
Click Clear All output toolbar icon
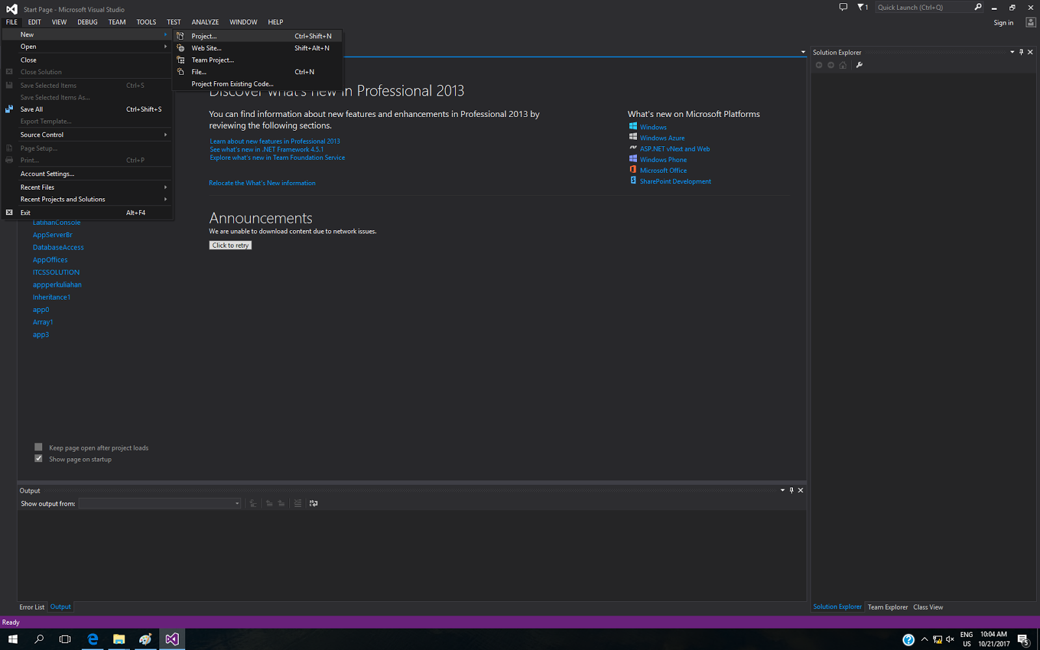(298, 503)
